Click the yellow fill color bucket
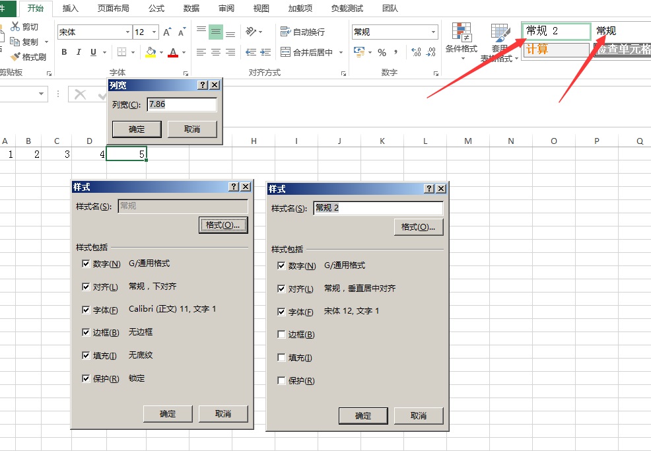The image size is (651, 451). tap(151, 52)
